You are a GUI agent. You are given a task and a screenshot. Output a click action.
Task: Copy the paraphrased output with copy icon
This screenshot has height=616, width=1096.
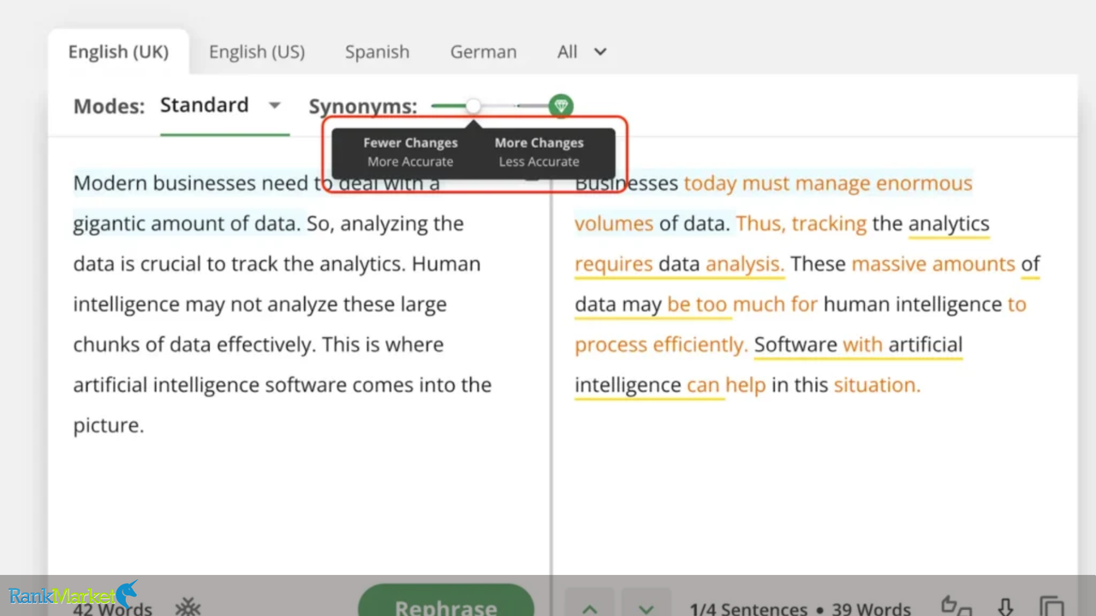1051,607
